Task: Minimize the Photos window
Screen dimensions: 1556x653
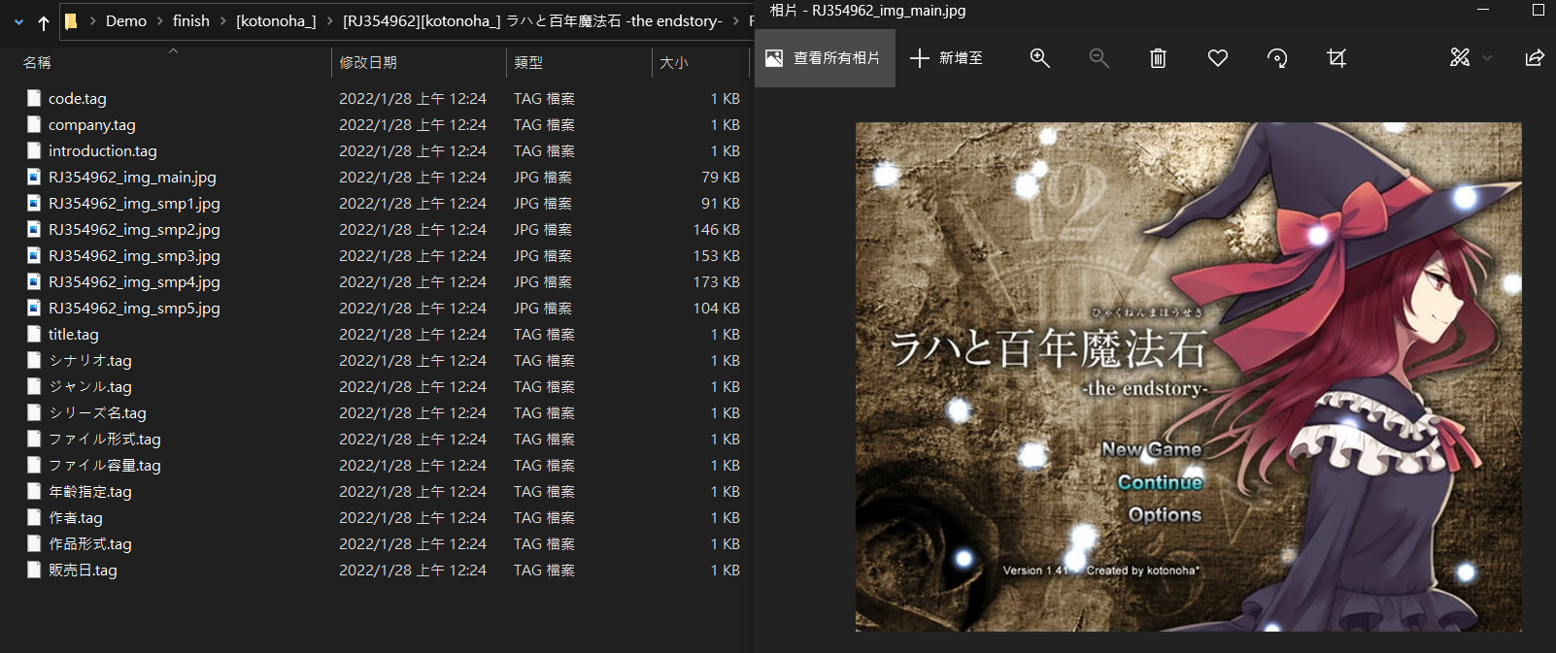Action: [1483, 10]
